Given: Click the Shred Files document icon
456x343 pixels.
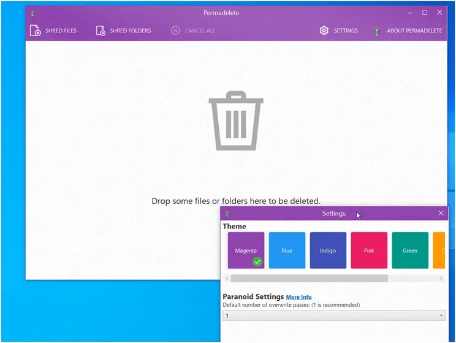Looking at the screenshot, I should click(35, 31).
